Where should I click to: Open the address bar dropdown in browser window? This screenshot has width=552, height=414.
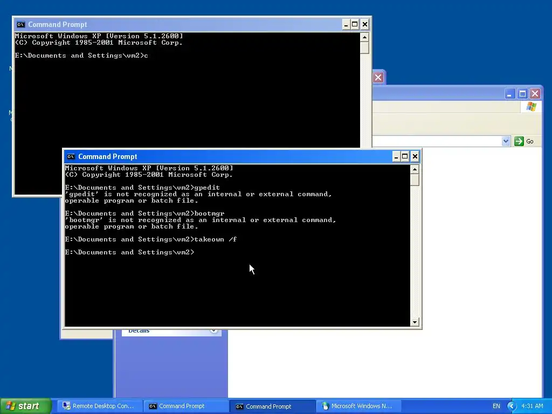coord(506,141)
